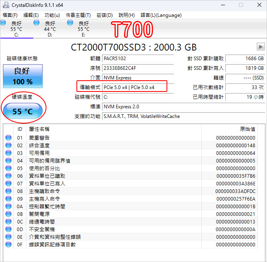The height and width of the screenshot is (262, 267).
Task: Click the drive letter field C:
Action: [x=138, y=97]
